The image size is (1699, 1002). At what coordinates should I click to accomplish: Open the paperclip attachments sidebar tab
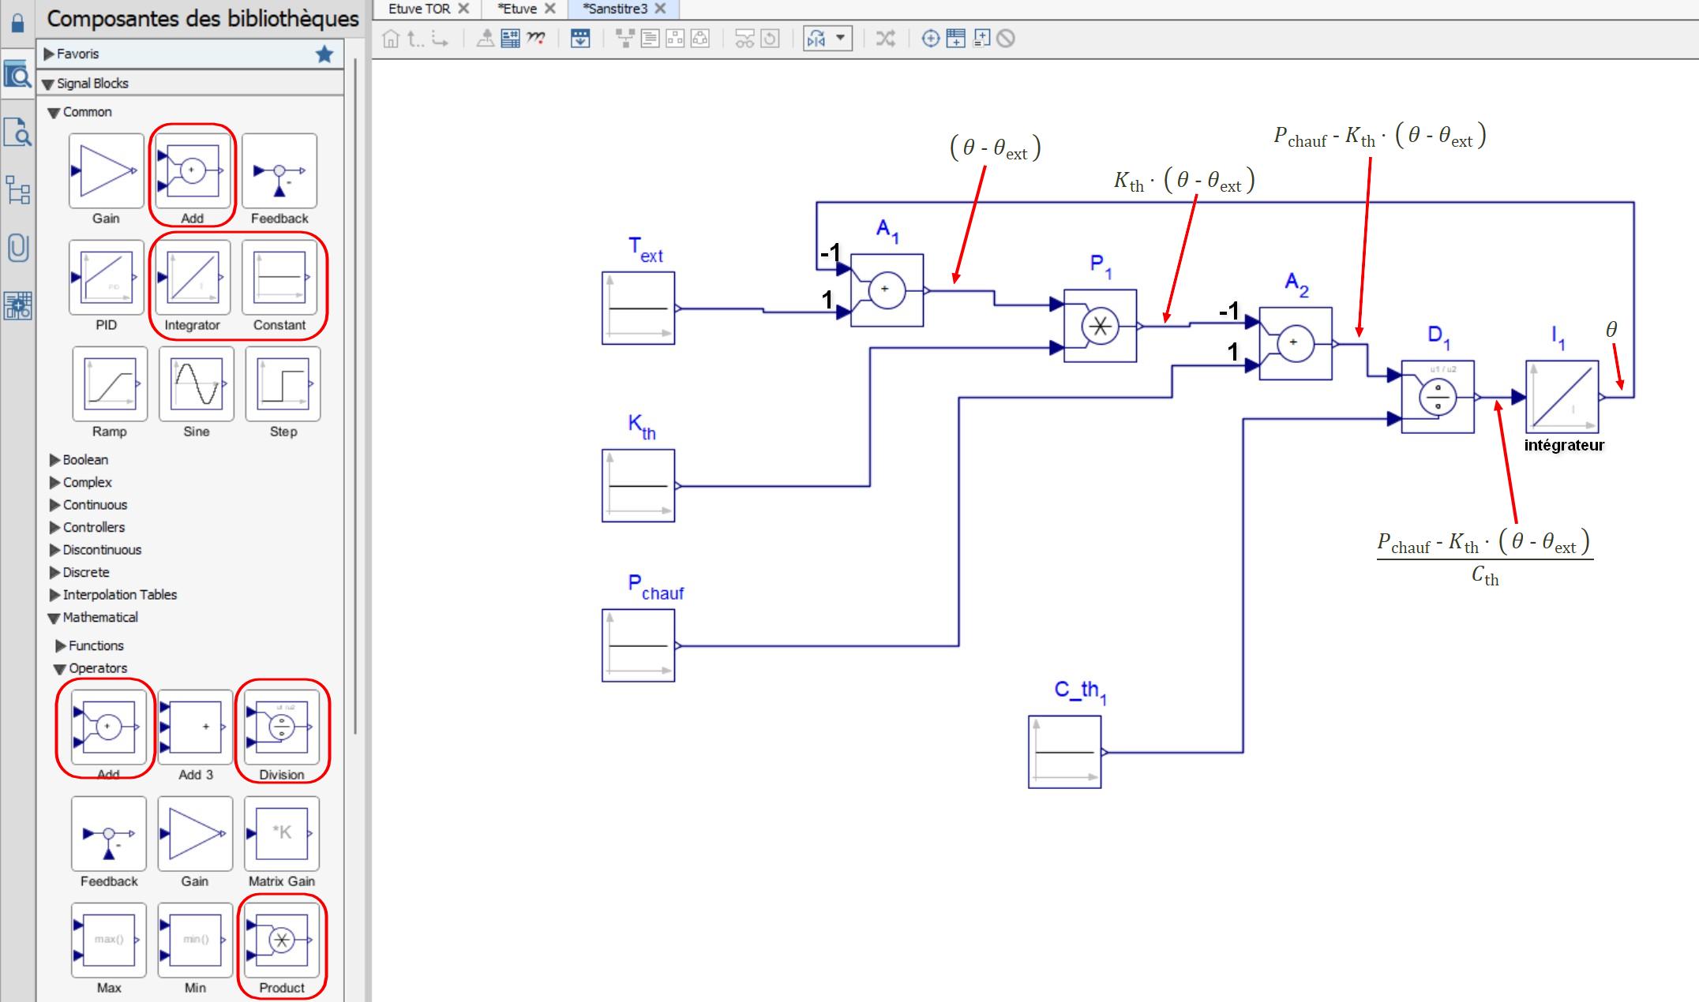click(x=17, y=248)
